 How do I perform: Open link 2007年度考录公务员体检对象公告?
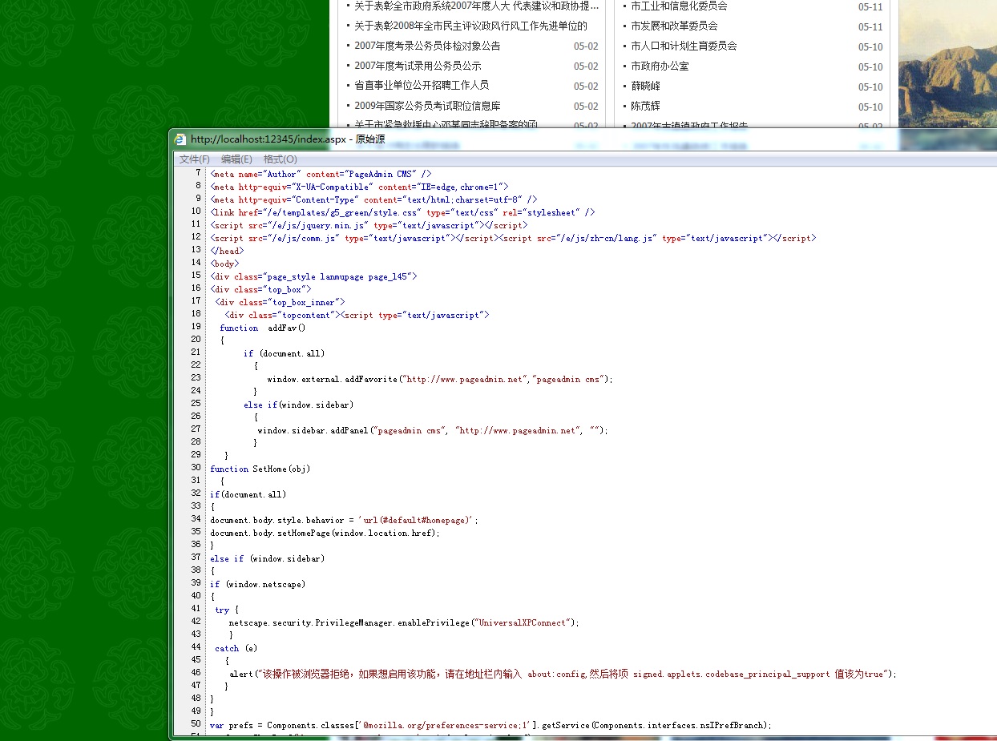click(x=427, y=46)
